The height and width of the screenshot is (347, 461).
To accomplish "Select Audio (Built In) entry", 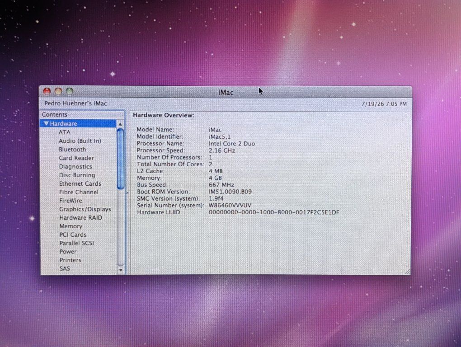I will click(80, 141).
